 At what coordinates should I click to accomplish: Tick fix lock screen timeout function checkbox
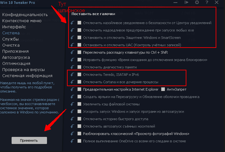[x=80, y=59]
